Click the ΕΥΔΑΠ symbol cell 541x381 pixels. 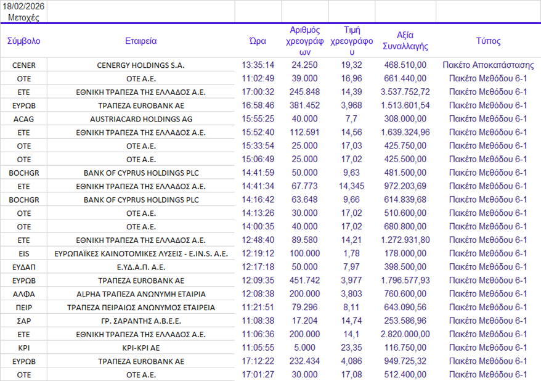point(24,268)
